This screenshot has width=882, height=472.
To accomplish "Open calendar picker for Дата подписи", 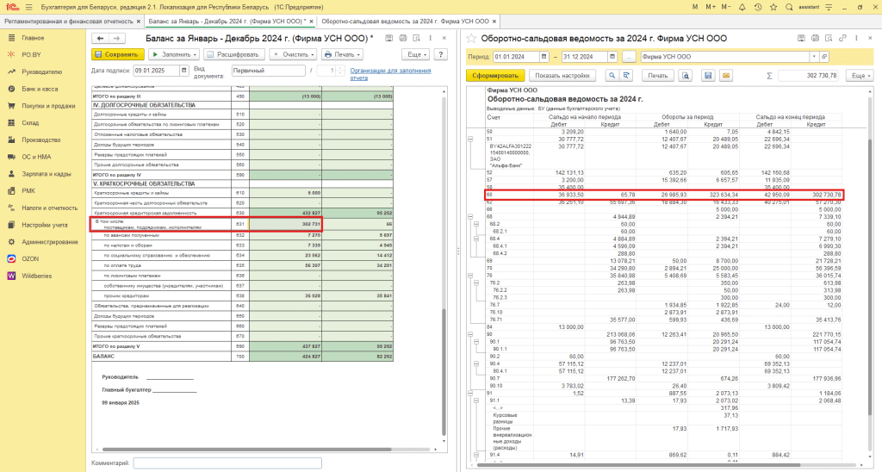I will [x=184, y=71].
